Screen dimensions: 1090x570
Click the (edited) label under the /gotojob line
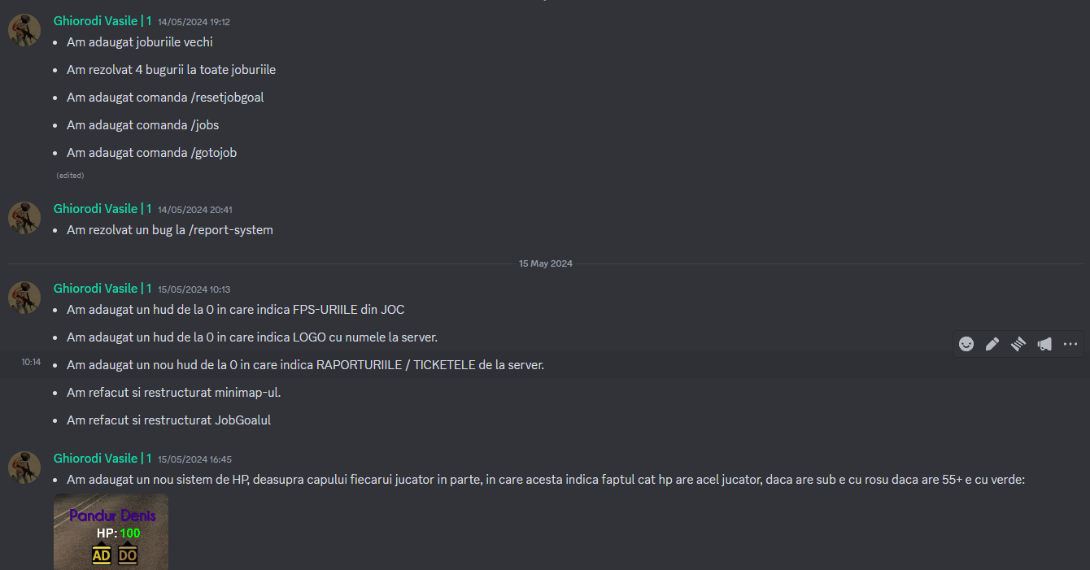point(70,176)
